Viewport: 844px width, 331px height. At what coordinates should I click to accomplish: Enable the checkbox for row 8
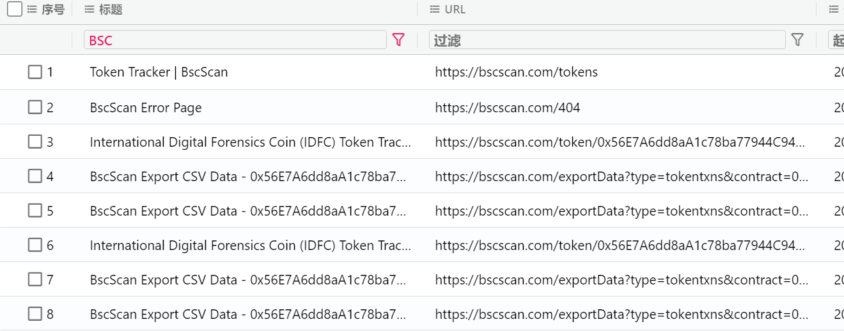35,314
